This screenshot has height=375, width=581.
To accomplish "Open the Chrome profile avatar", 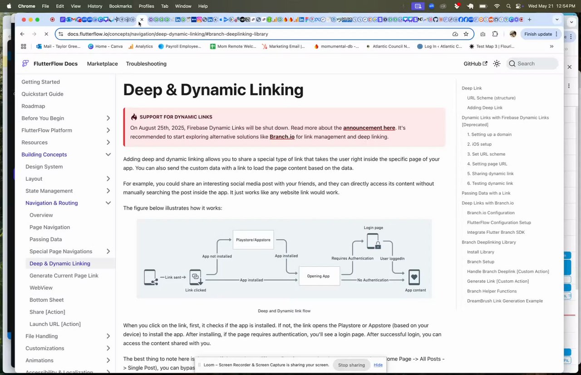I will coord(513,34).
